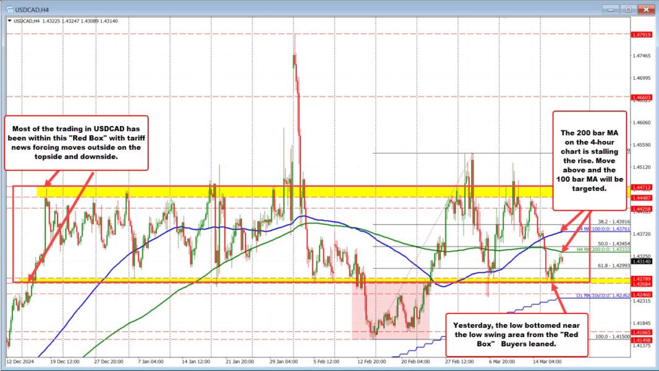The height and width of the screenshot is (371, 659).
Task: Click the black 1.43140 current price label
Action: point(641,262)
